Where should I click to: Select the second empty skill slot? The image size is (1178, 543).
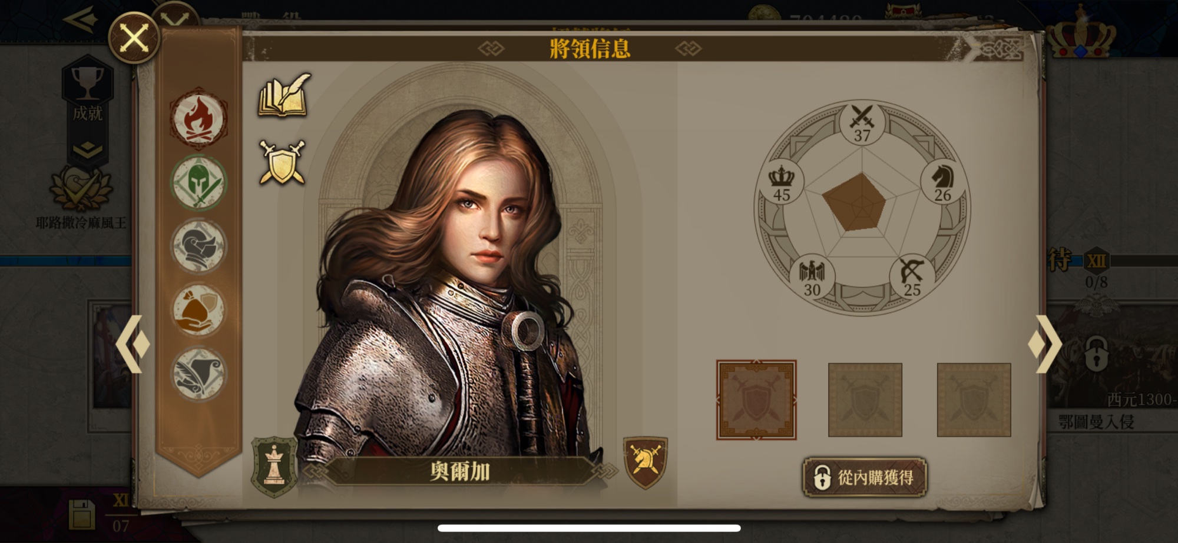865,400
